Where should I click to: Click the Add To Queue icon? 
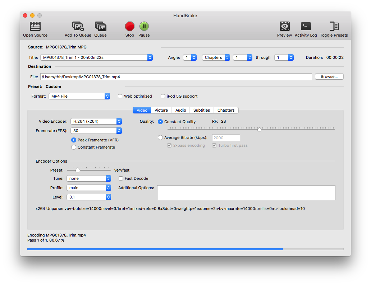(x=78, y=26)
